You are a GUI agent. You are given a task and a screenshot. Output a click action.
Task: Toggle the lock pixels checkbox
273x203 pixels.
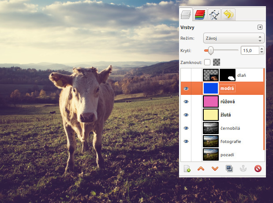pos(207,62)
